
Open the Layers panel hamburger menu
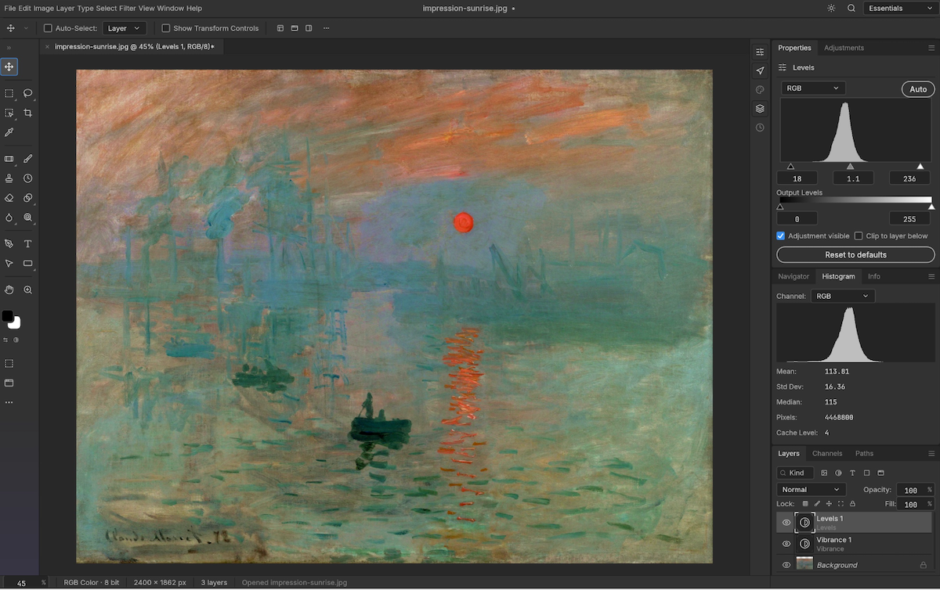pos(931,453)
